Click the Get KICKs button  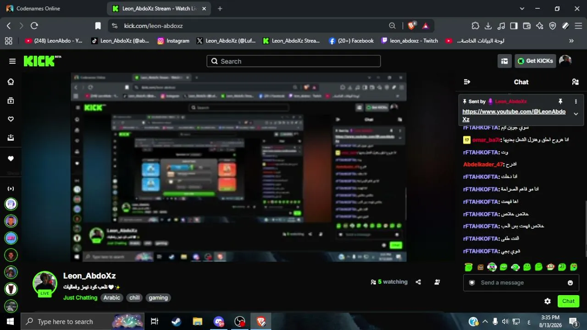click(x=535, y=61)
